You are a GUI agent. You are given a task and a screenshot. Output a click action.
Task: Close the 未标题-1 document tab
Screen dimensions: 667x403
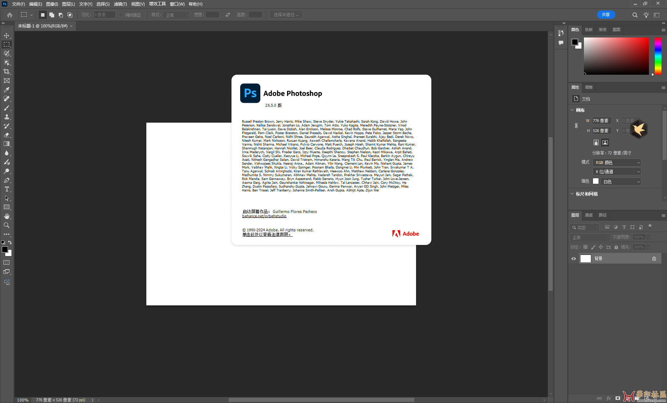(71, 26)
